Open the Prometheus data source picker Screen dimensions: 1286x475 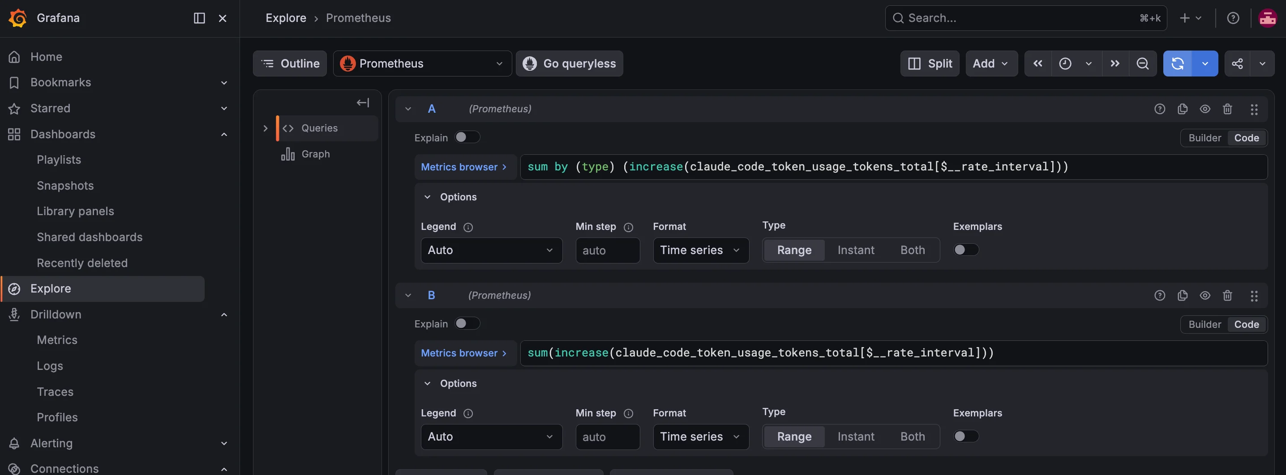click(x=422, y=64)
